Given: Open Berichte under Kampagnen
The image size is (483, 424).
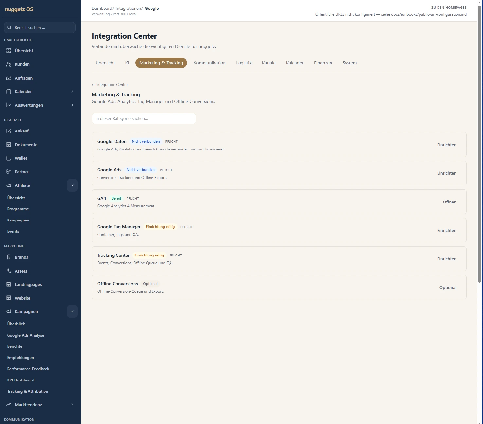Looking at the screenshot, I should [15, 346].
